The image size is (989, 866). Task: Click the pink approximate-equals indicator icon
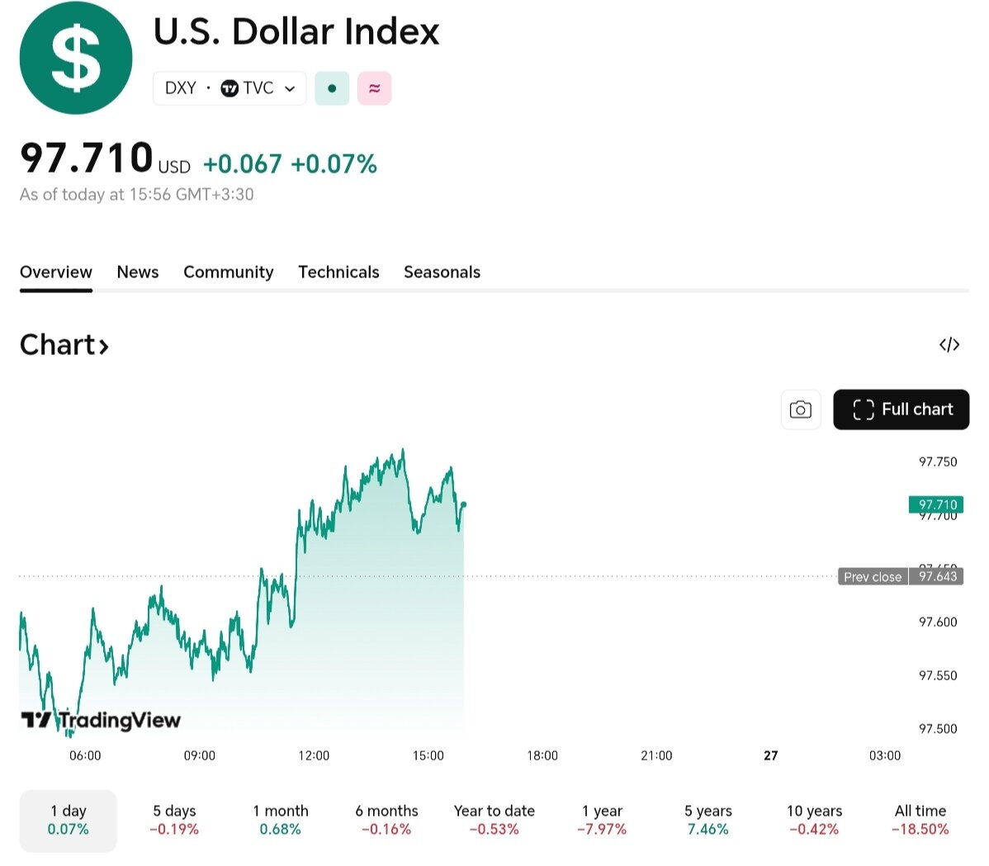[x=374, y=88]
